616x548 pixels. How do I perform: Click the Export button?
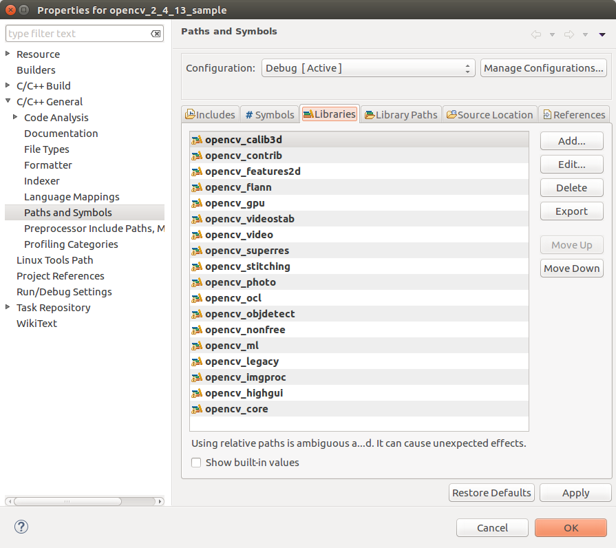(x=572, y=211)
